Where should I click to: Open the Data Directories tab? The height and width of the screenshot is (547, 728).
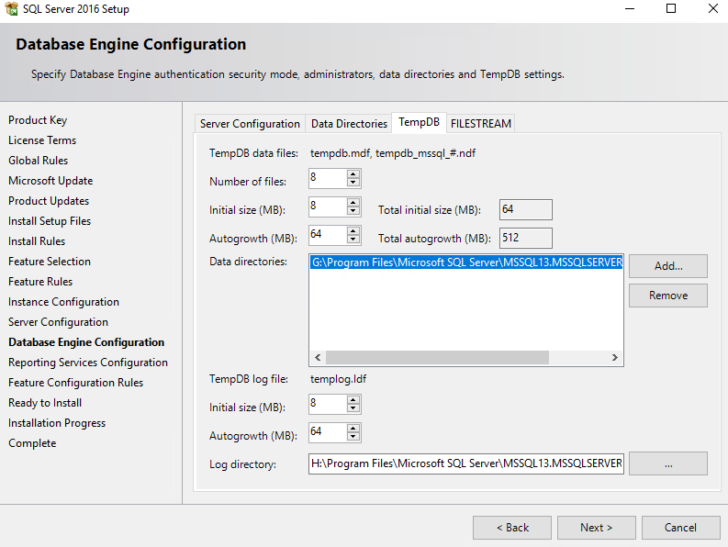[349, 124]
